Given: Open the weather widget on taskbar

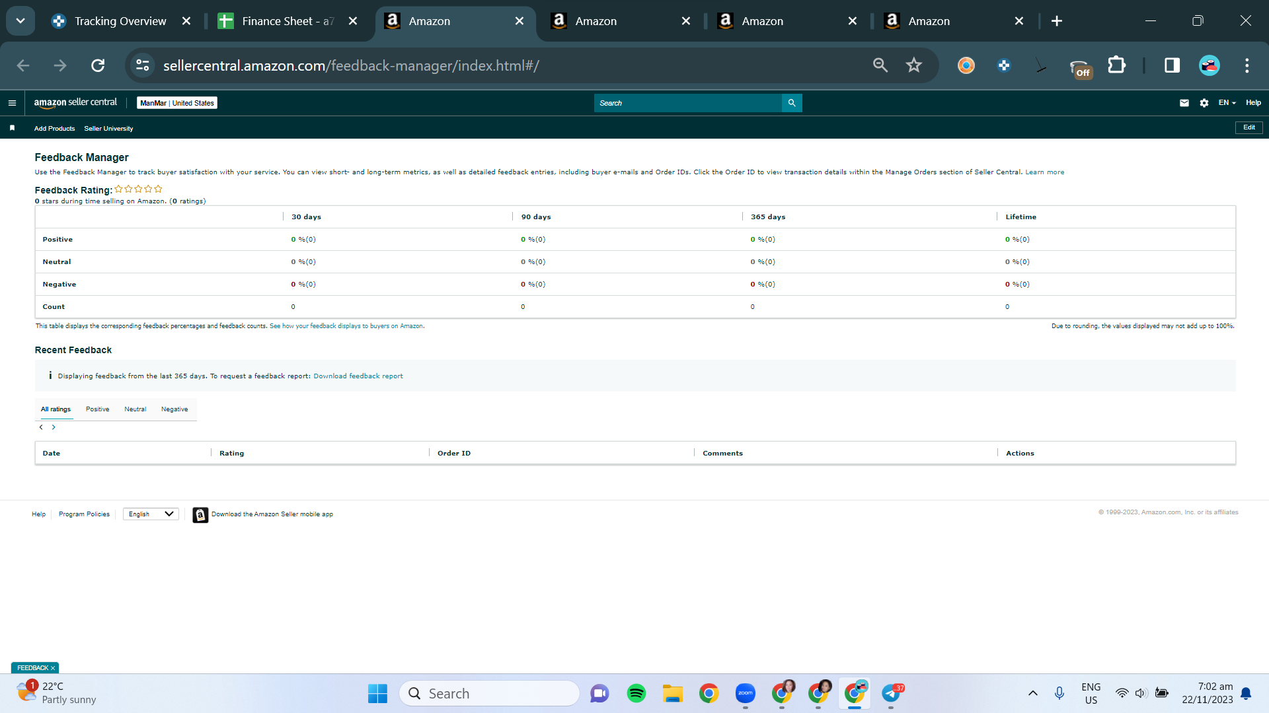Looking at the screenshot, I should click(56, 693).
